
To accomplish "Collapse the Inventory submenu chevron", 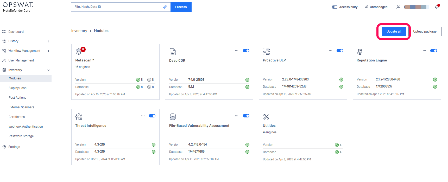I will [x=48, y=70].
